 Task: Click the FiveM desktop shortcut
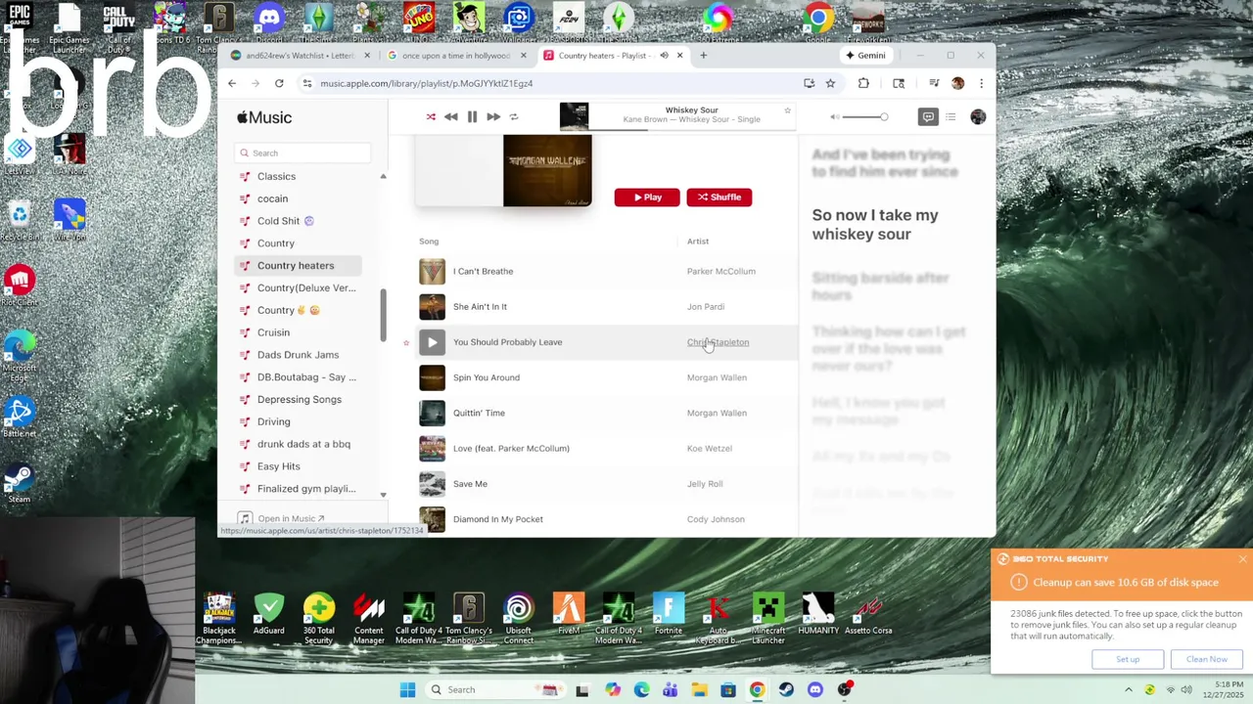569,614
